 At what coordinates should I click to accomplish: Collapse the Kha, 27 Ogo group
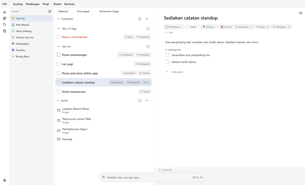point(59,29)
